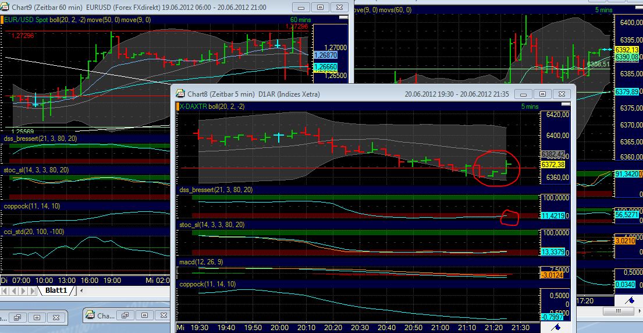Click the gray 6382,42 price tag
Screen dimensions: 643x333
click(553, 154)
